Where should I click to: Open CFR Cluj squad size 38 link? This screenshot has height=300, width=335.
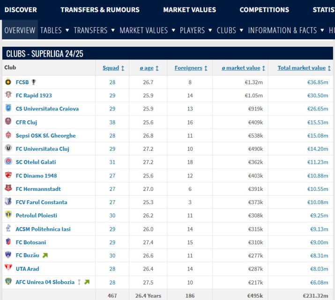pyautogui.click(x=112, y=122)
